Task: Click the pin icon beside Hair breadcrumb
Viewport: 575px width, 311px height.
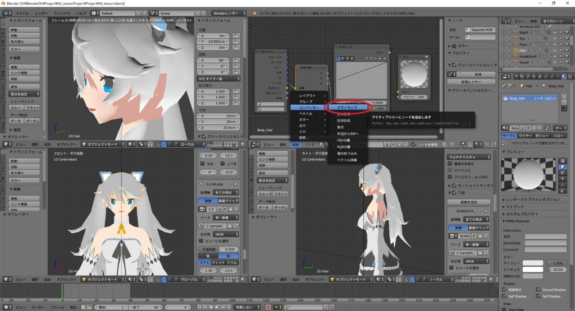Action: [504, 86]
